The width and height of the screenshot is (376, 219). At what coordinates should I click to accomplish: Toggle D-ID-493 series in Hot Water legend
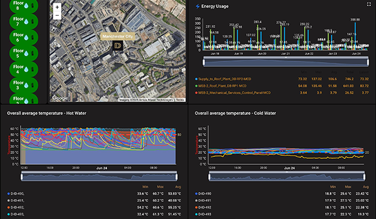coord(16,214)
